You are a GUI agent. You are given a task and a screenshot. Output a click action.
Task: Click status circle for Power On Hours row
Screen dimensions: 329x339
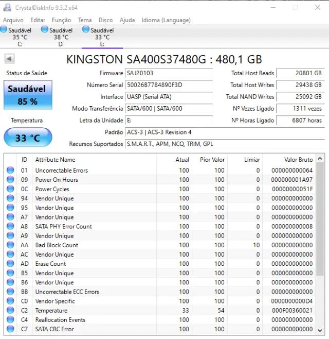tap(10, 179)
